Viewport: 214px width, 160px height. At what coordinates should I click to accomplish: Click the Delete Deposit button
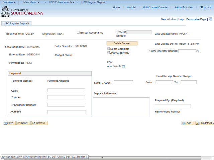(x=122, y=43)
